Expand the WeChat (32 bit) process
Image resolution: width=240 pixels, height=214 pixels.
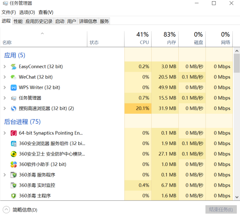(5, 77)
